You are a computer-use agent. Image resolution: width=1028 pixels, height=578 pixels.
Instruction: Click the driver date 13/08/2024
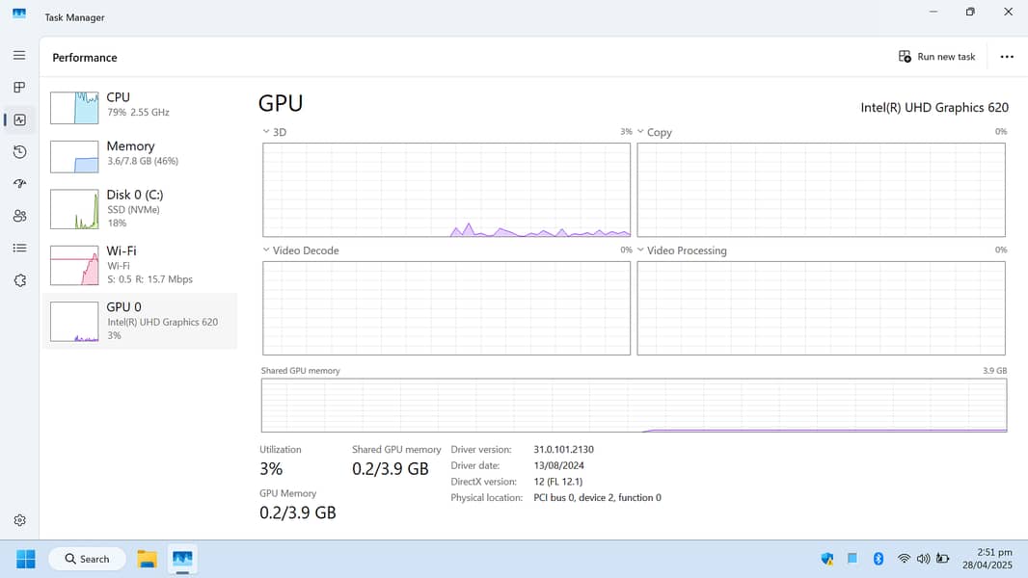click(x=558, y=465)
